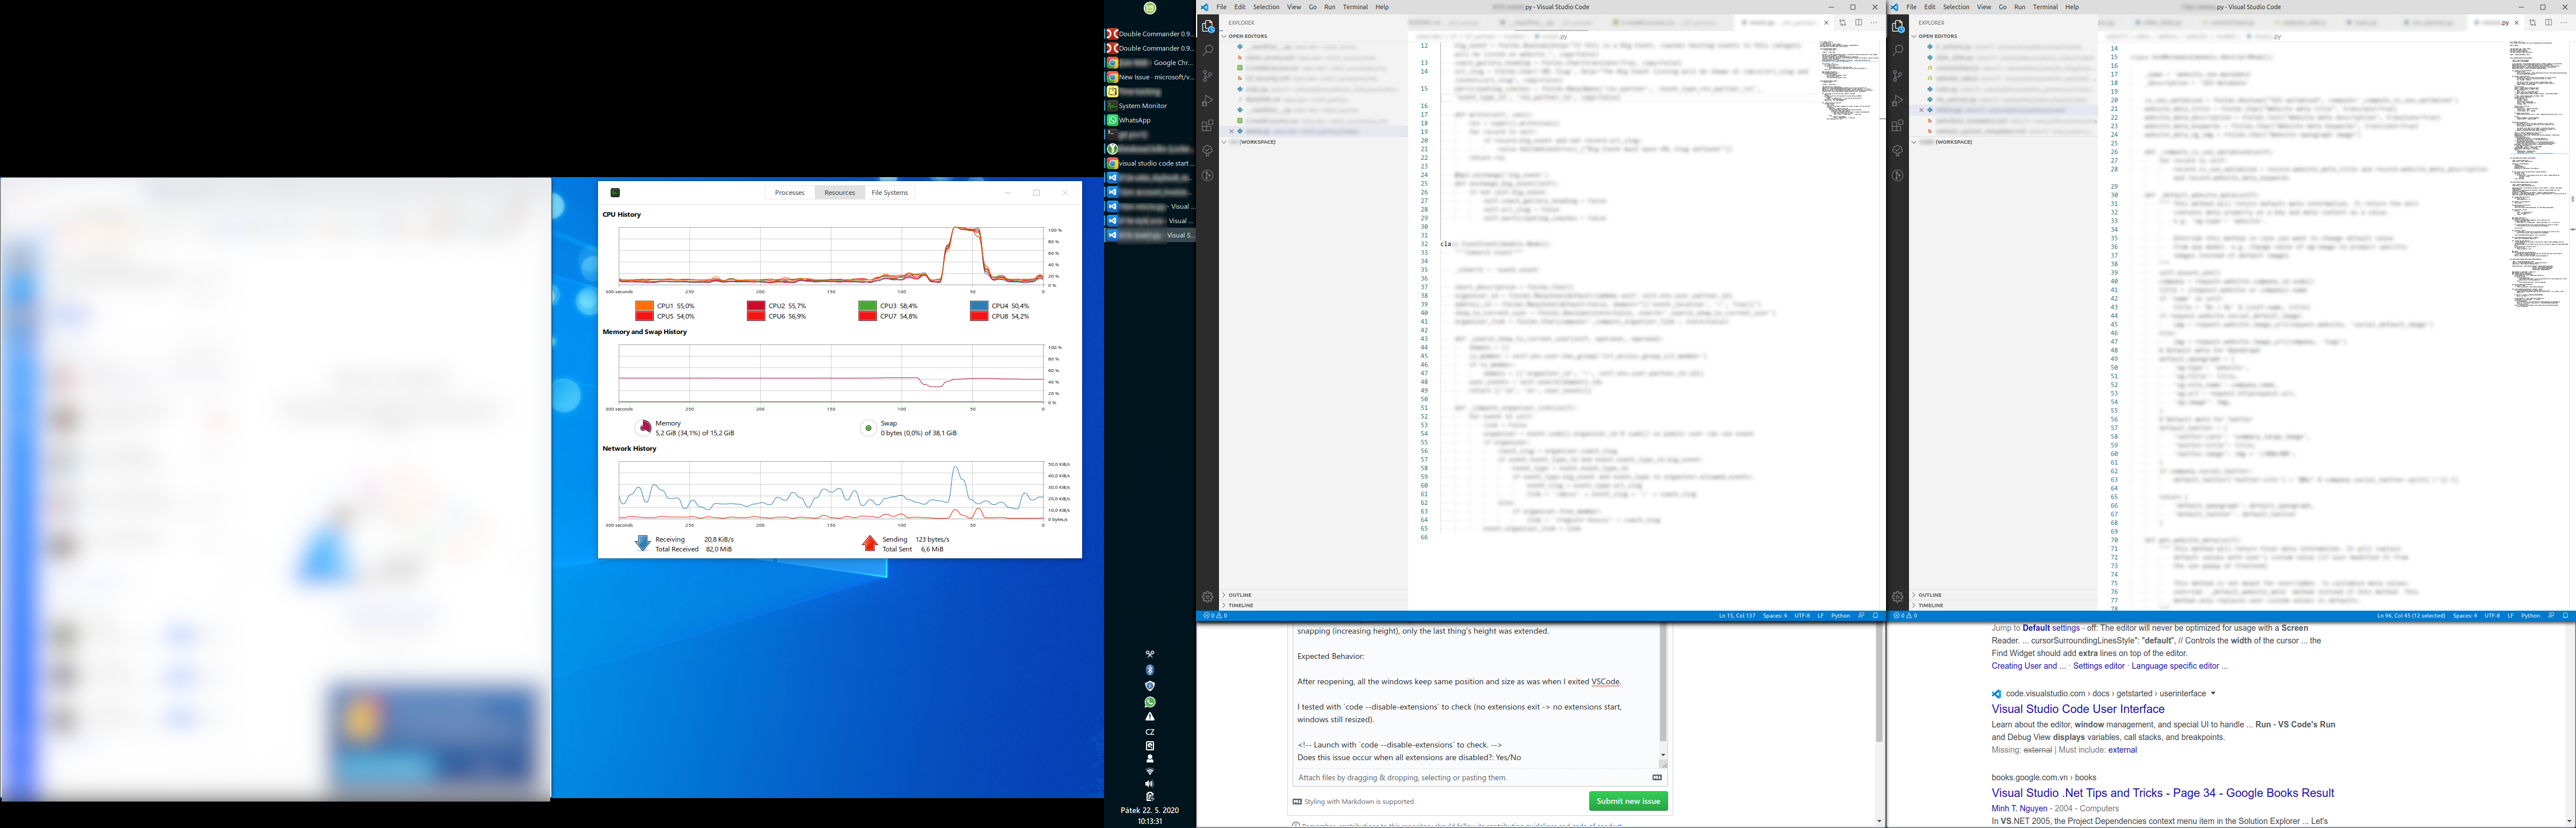Open Manage gear in right VS Code window
The width and height of the screenshot is (2576, 828).
[x=1897, y=597]
